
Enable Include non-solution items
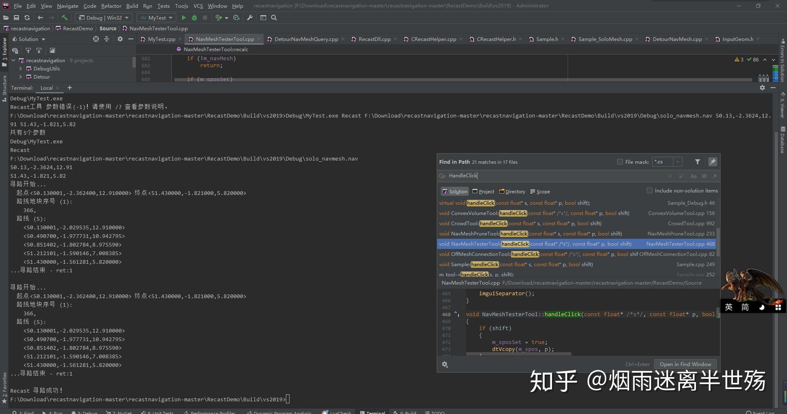point(650,190)
